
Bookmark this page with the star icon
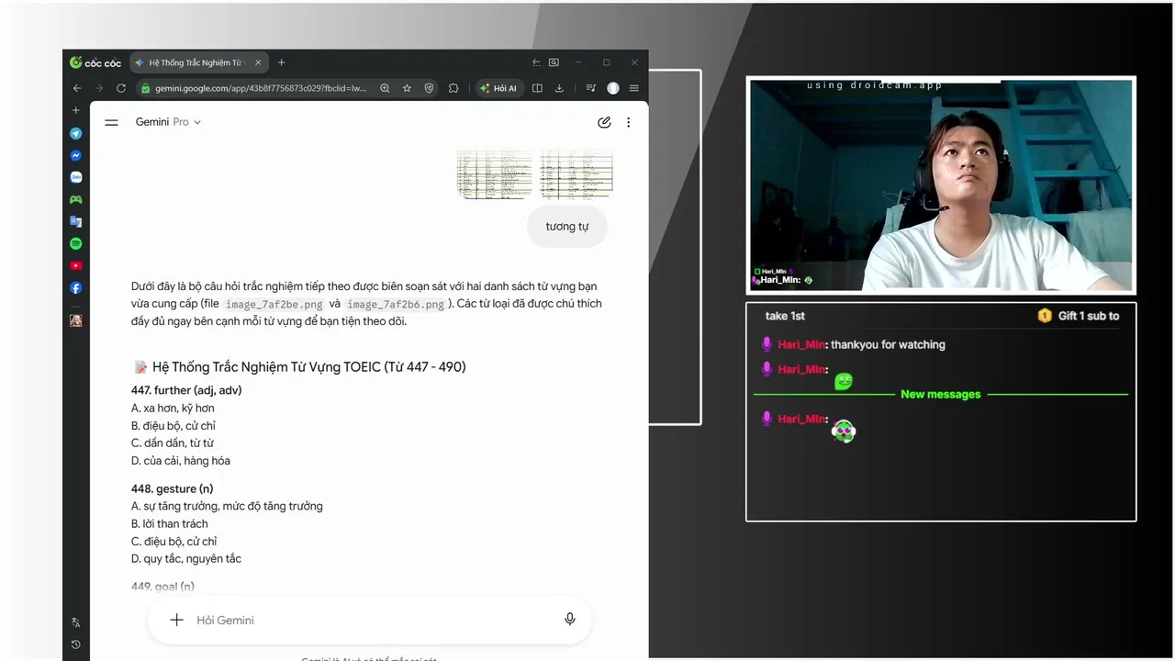407,88
